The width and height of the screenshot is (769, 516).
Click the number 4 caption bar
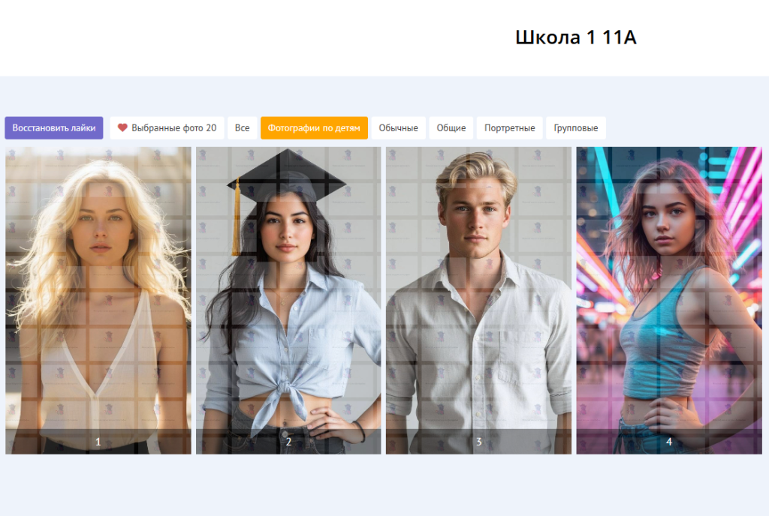click(x=669, y=442)
